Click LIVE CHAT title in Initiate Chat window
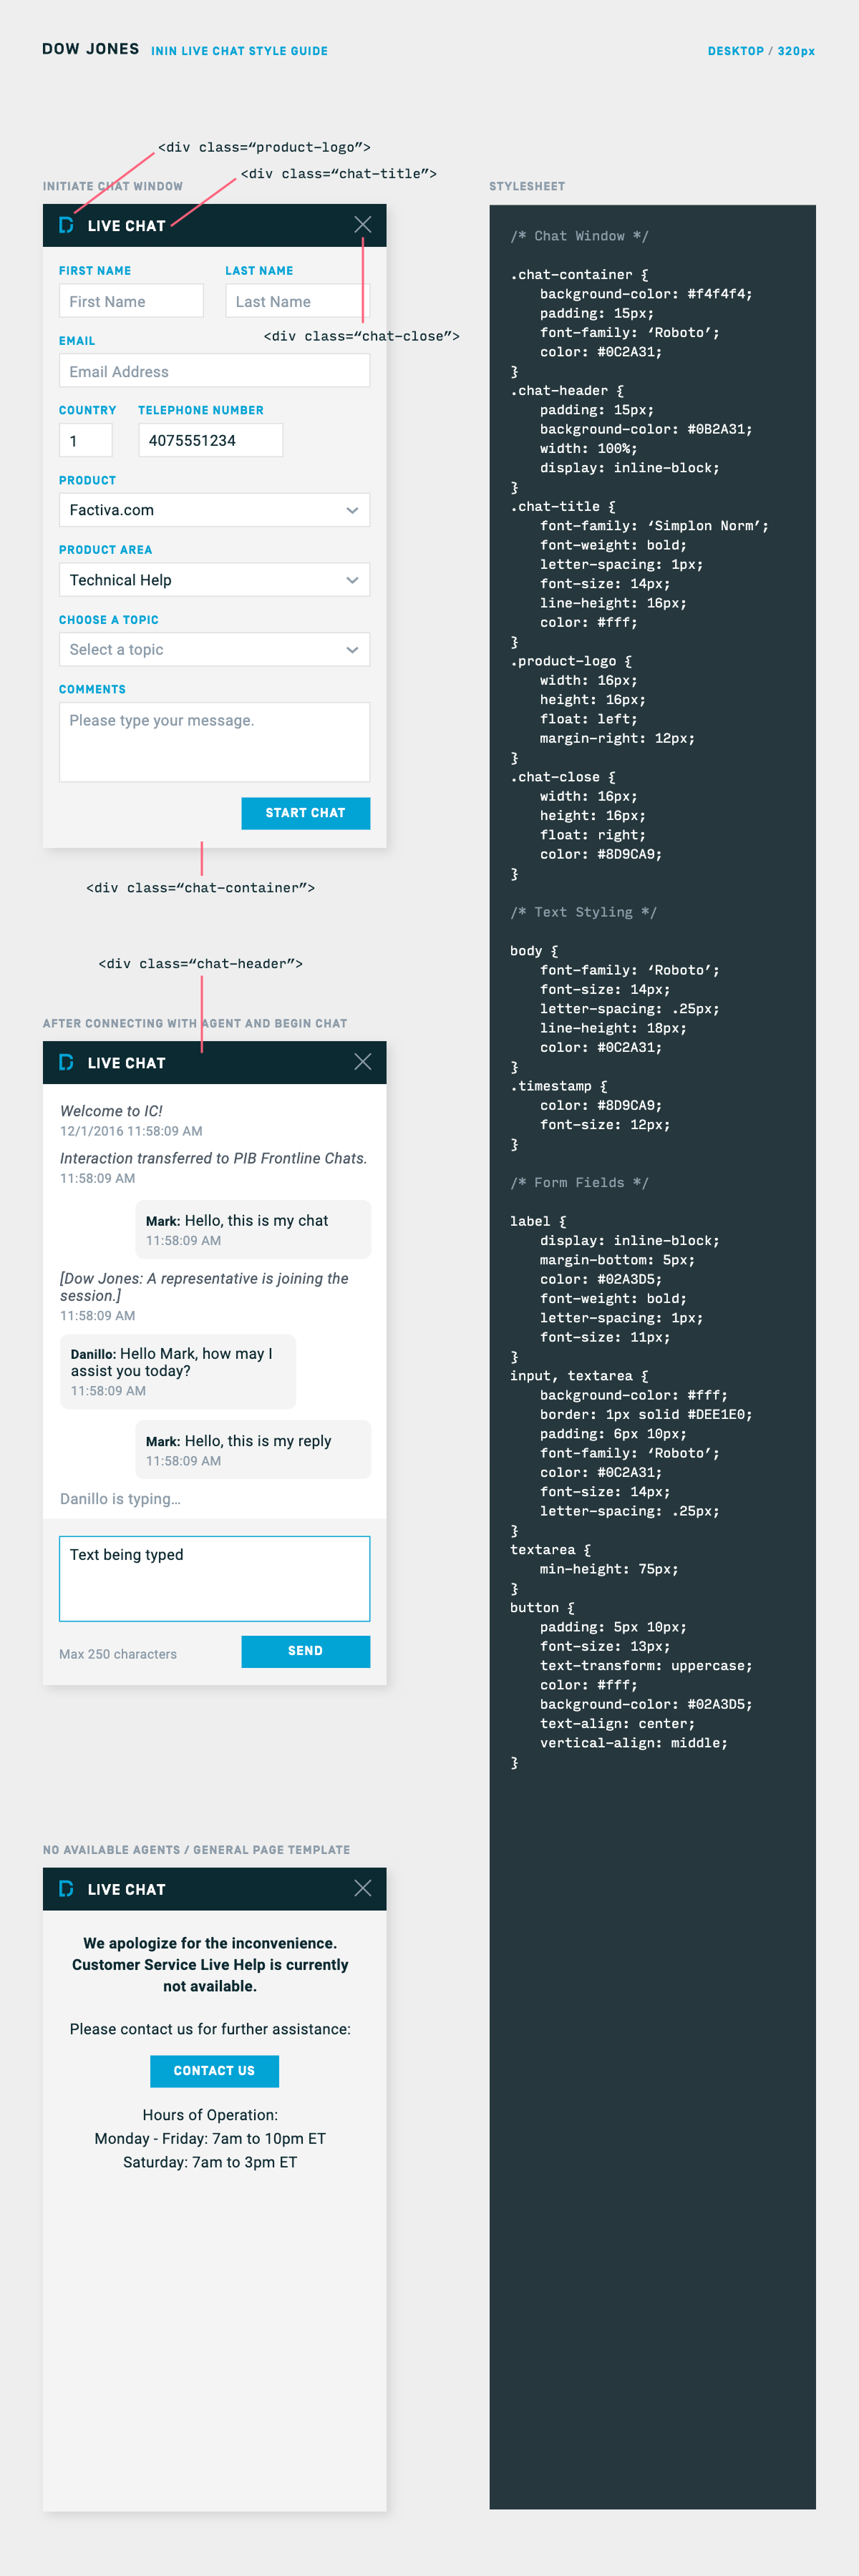The width and height of the screenshot is (859, 2576). pyautogui.click(x=126, y=226)
